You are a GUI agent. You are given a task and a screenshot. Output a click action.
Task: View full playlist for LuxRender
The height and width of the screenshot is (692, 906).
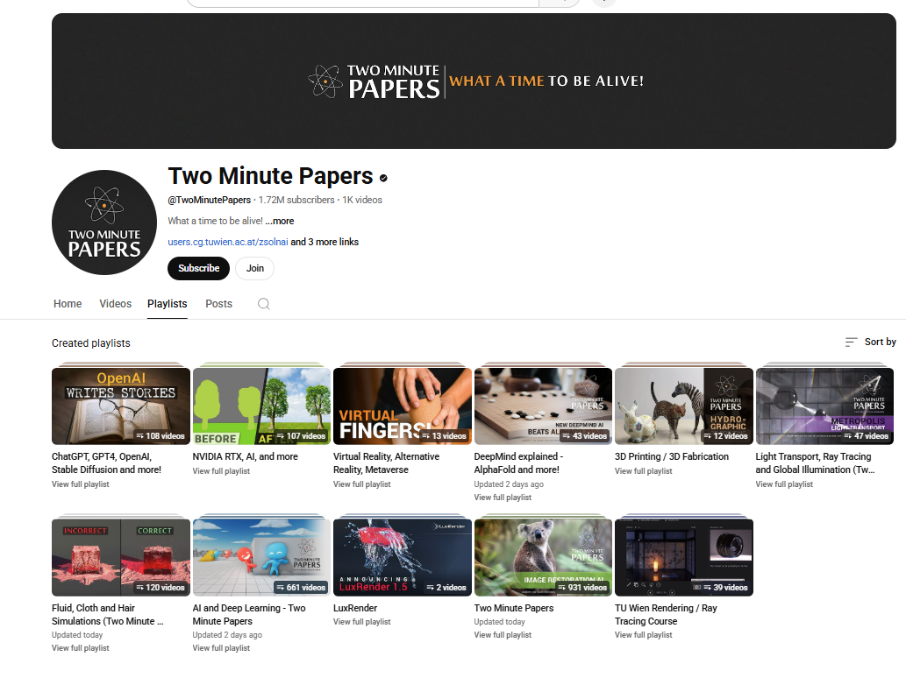point(360,621)
